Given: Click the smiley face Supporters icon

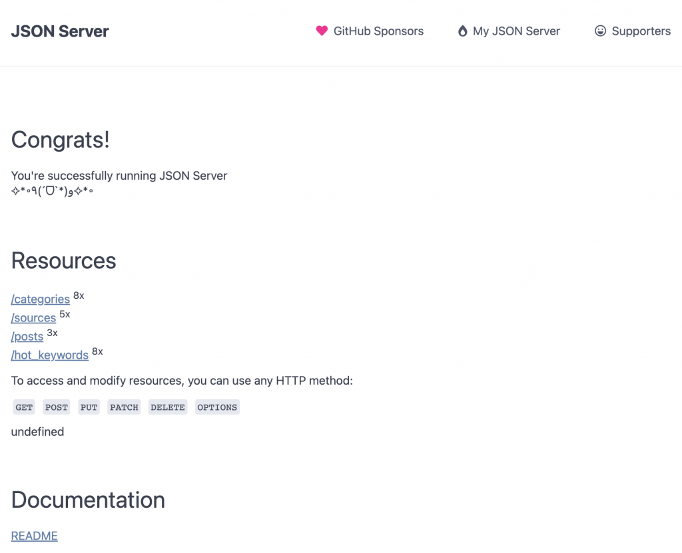Looking at the screenshot, I should [600, 31].
